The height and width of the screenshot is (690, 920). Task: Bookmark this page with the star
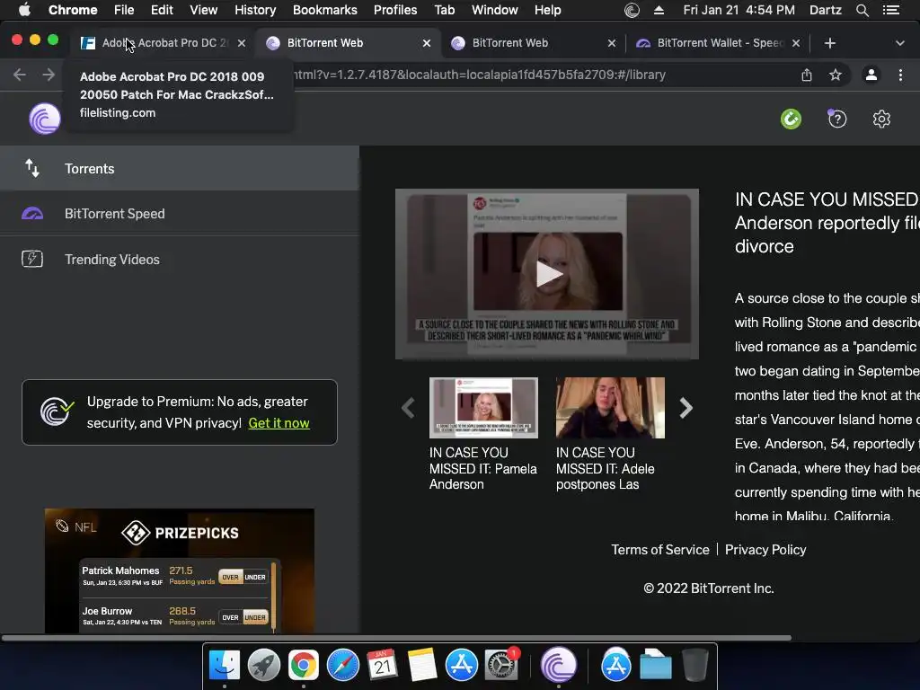pos(836,75)
